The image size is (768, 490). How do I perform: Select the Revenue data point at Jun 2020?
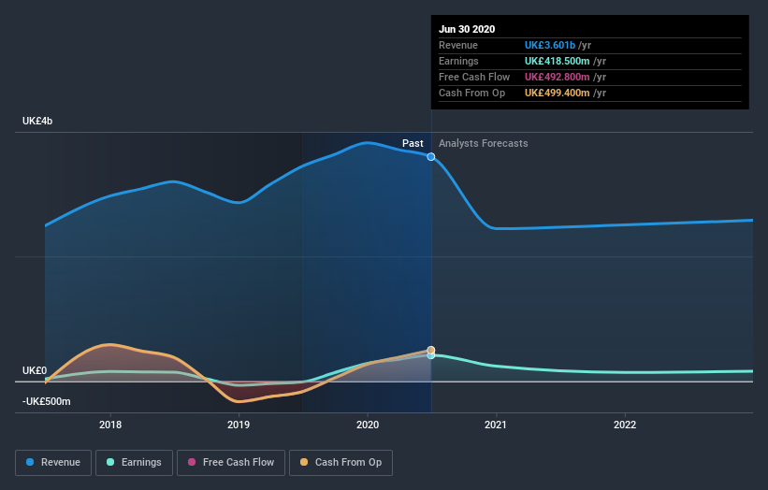[431, 157]
